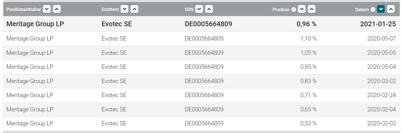The height and width of the screenshot is (133, 402).
Task: Sort Position column descending
Action: coord(302,9)
